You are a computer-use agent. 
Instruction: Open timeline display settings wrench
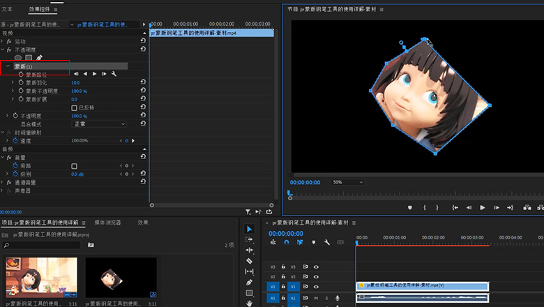pyautogui.click(x=327, y=242)
